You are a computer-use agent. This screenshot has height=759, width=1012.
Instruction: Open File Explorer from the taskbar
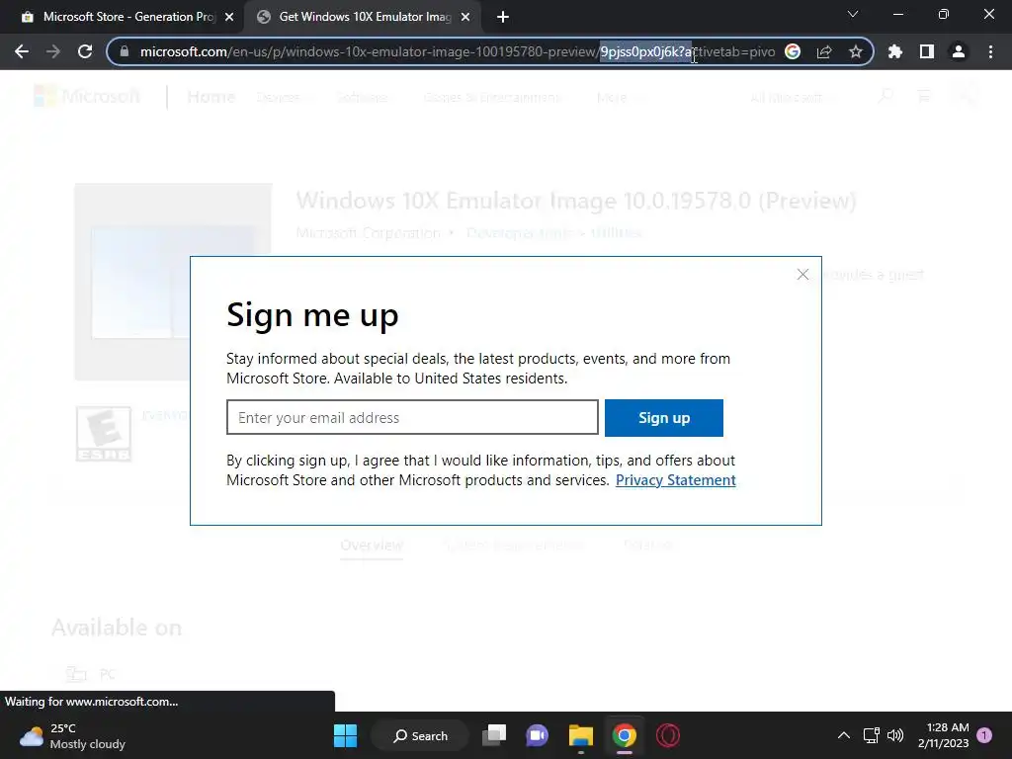pyautogui.click(x=581, y=735)
